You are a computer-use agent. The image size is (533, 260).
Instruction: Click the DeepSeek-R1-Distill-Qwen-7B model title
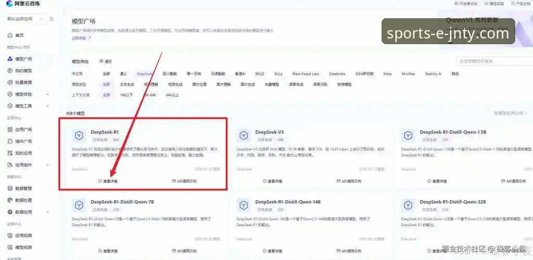122,202
